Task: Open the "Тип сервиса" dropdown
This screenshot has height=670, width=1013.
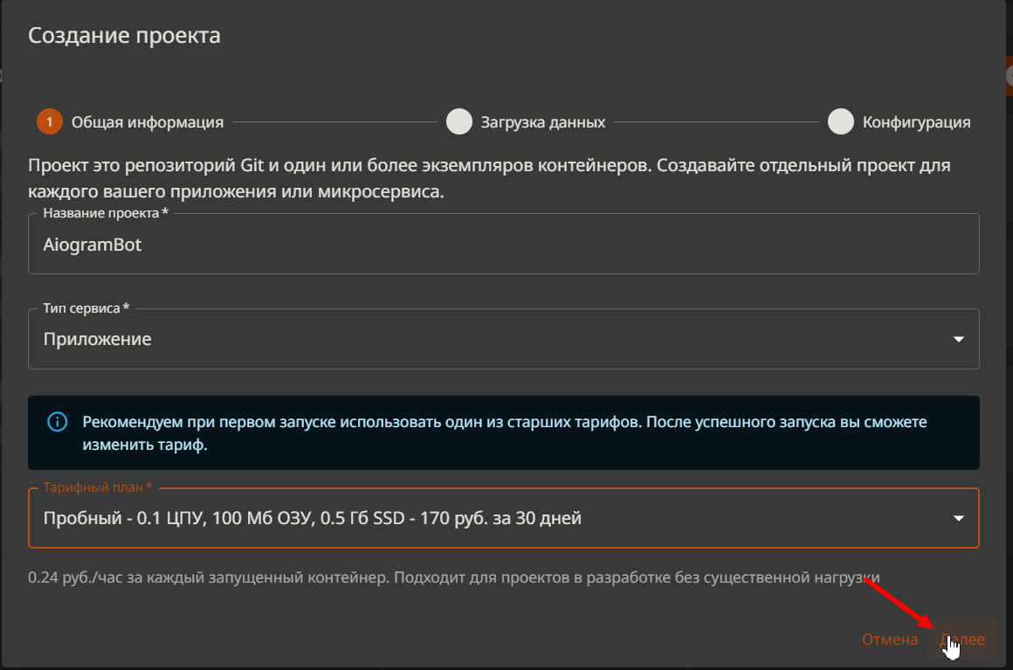Action: tap(504, 339)
